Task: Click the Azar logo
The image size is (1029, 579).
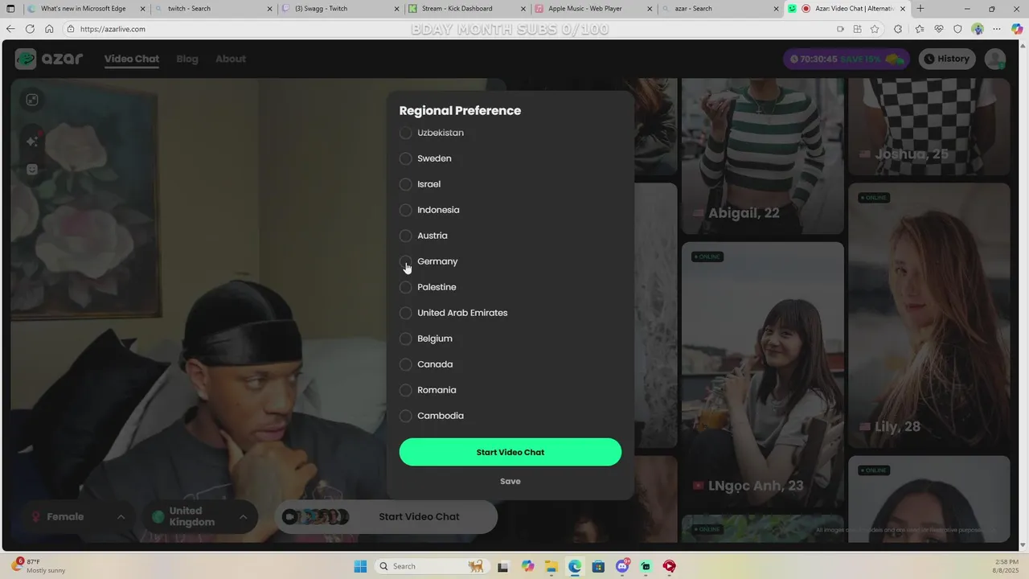Action: (x=49, y=59)
